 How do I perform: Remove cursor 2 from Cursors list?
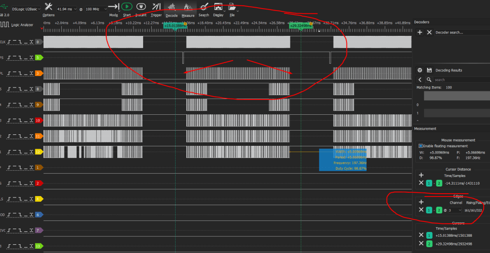coord(421,244)
